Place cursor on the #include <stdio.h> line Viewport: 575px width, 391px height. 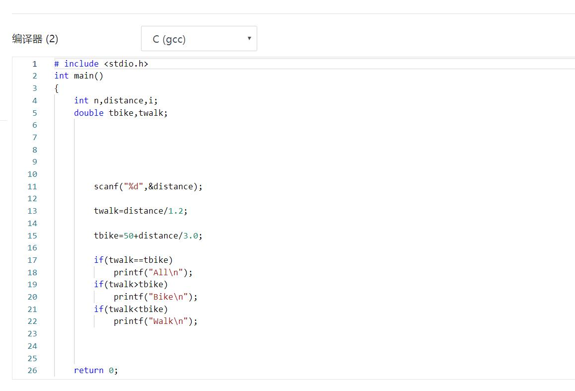[x=101, y=64]
